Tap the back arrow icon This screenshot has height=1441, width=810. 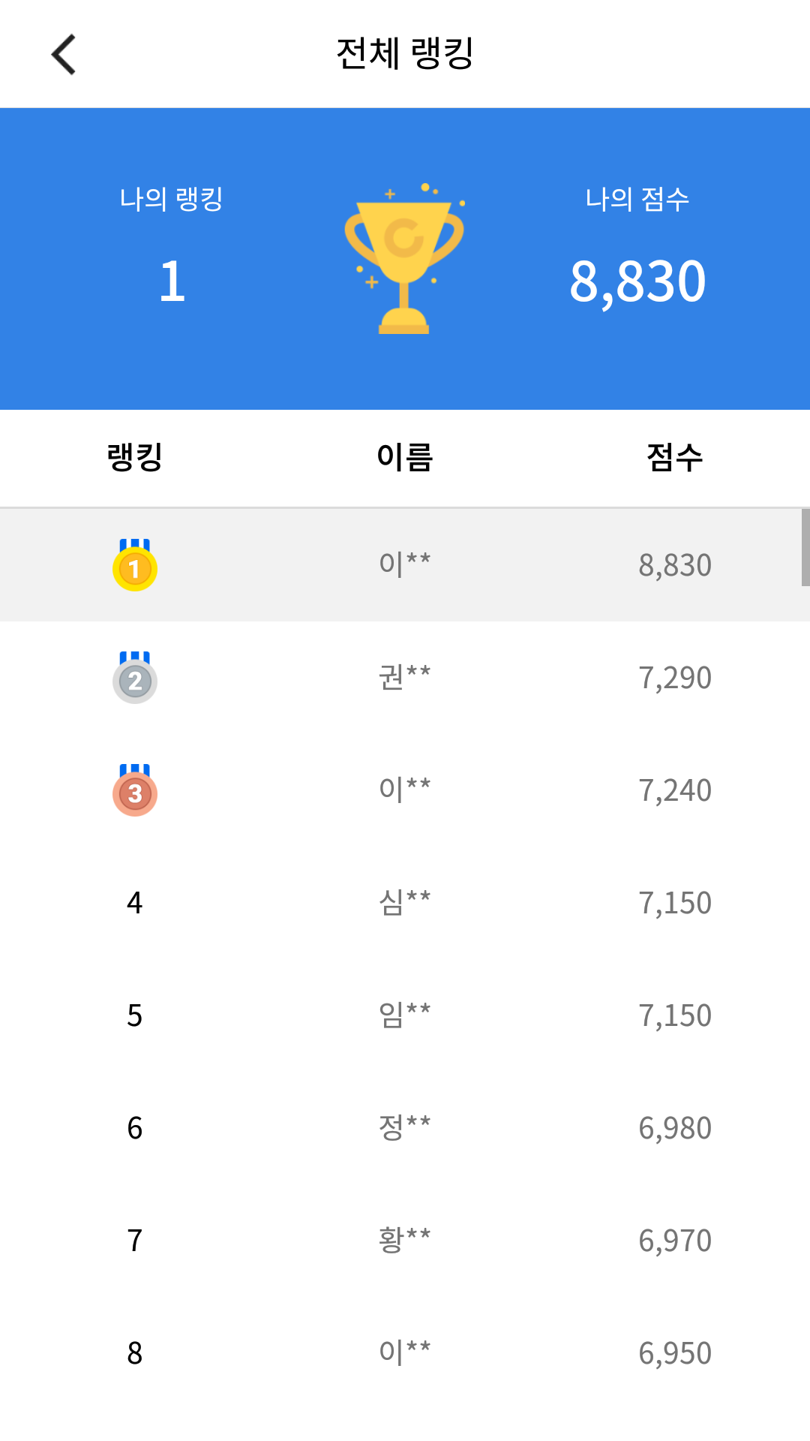click(x=64, y=54)
